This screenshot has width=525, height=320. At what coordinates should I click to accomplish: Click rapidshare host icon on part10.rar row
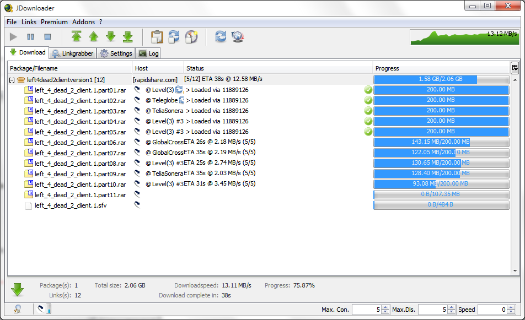(137, 183)
